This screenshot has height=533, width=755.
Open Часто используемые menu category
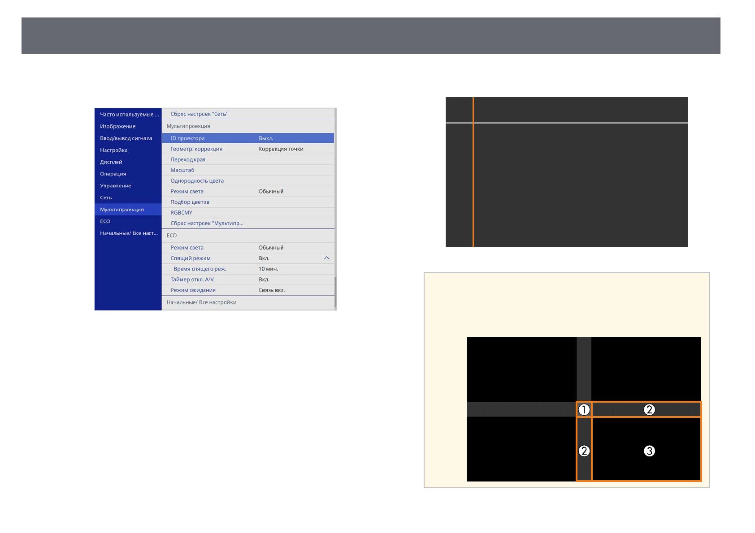129,115
